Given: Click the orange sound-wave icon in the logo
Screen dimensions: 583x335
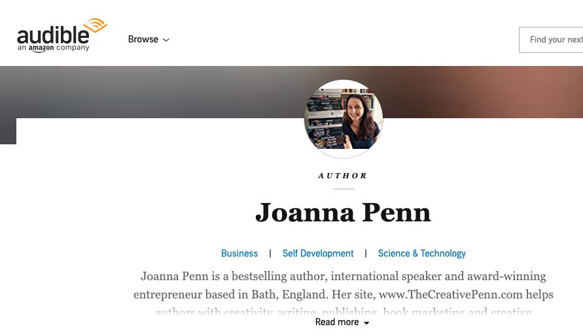Looking at the screenshot, I should click(96, 25).
